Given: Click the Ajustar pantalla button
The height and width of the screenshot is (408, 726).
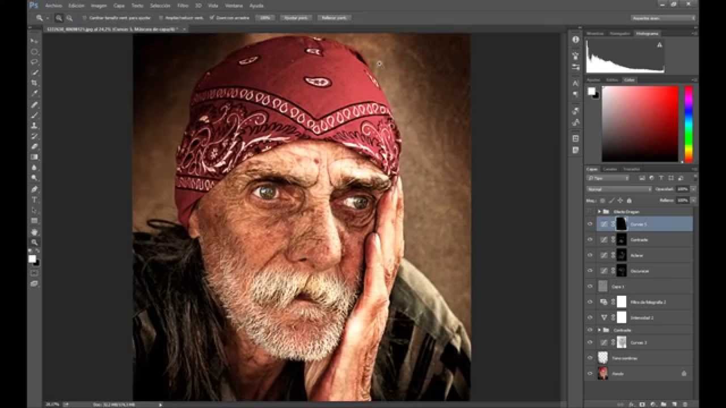Looking at the screenshot, I should (x=296, y=18).
